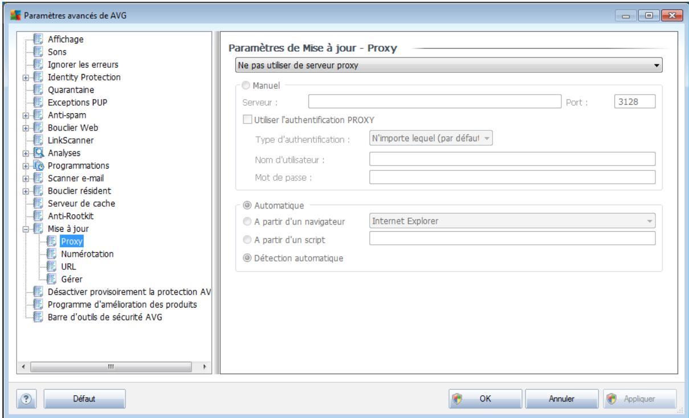Click the Numérotation sub-item icon

coord(51,253)
